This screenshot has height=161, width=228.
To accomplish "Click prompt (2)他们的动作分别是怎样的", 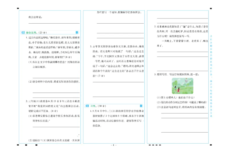I will point(182,102).
